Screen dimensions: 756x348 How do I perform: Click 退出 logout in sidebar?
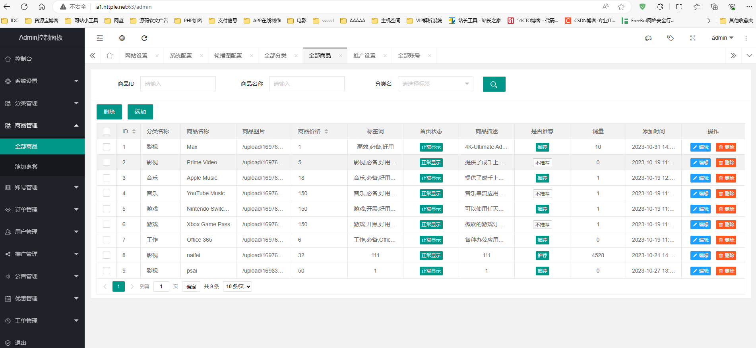point(42,343)
